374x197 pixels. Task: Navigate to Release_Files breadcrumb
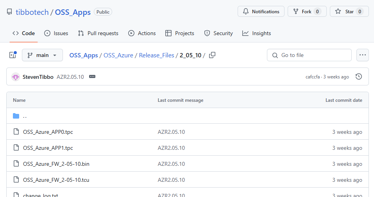156,55
